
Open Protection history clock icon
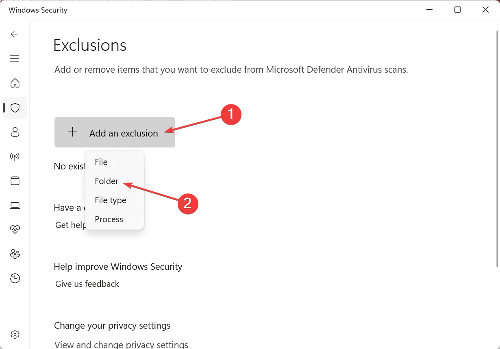point(15,278)
